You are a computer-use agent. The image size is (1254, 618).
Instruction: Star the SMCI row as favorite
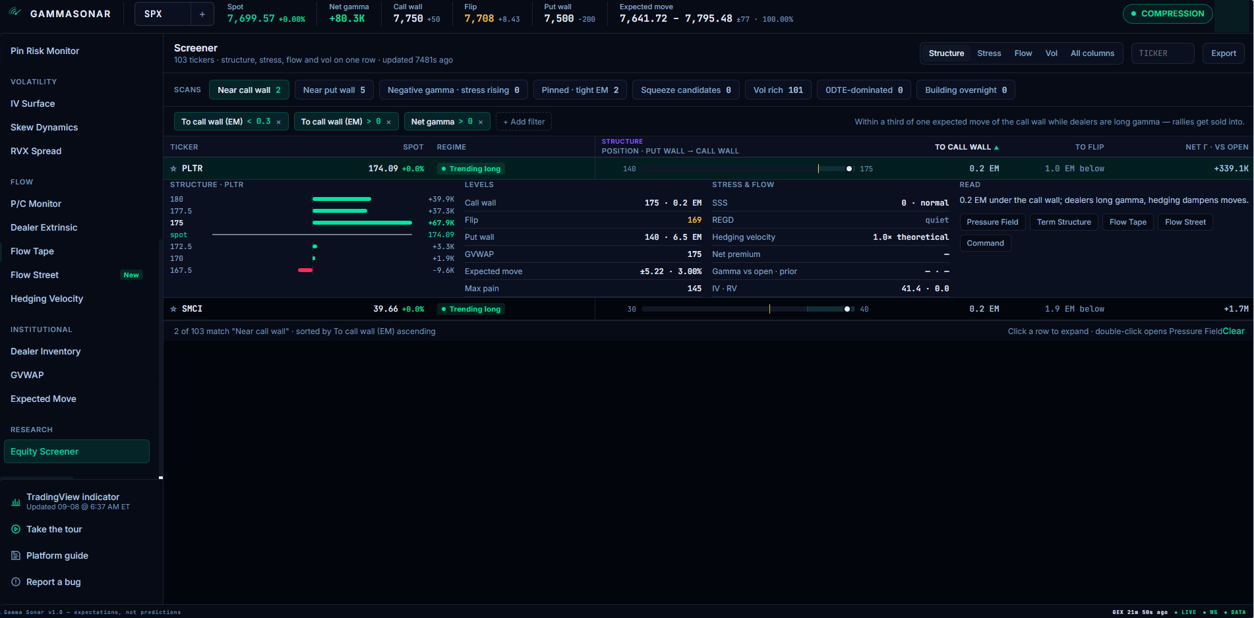tap(173, 309)
